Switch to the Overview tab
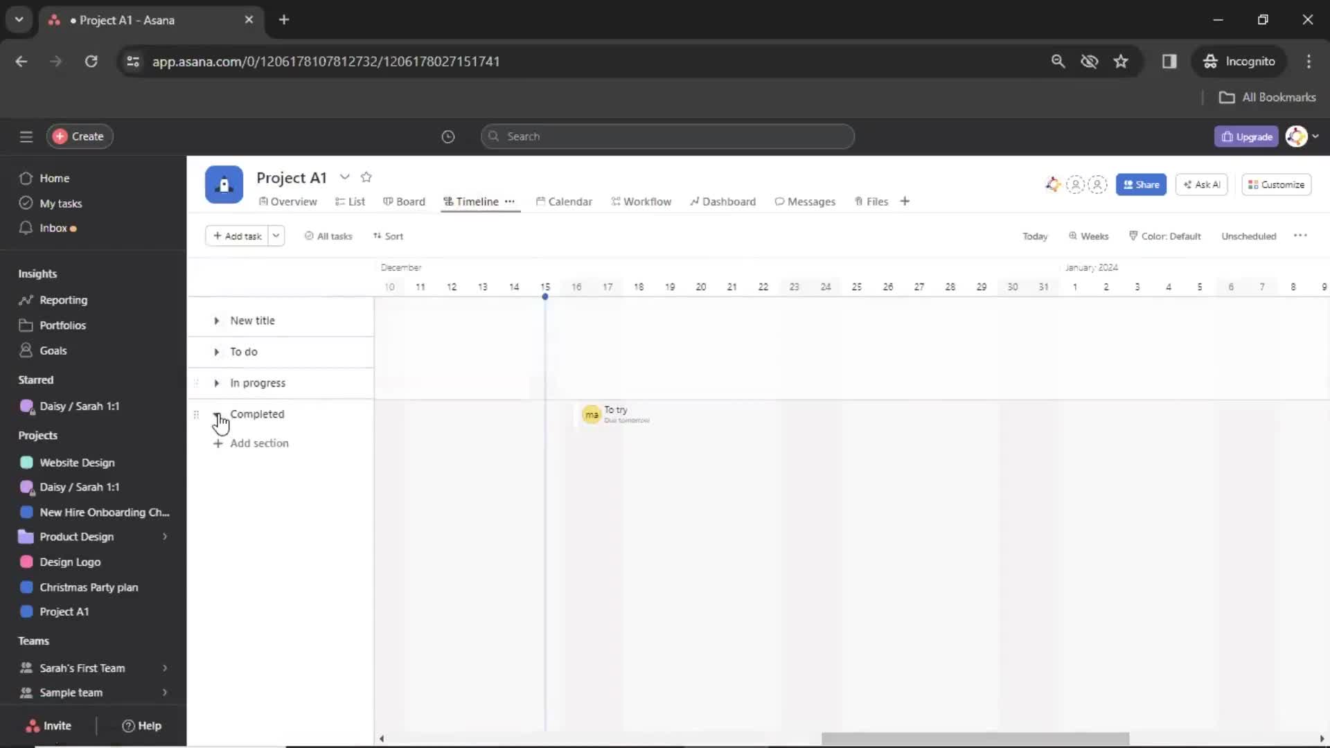Screen dimensions: 1330x748 287,202
